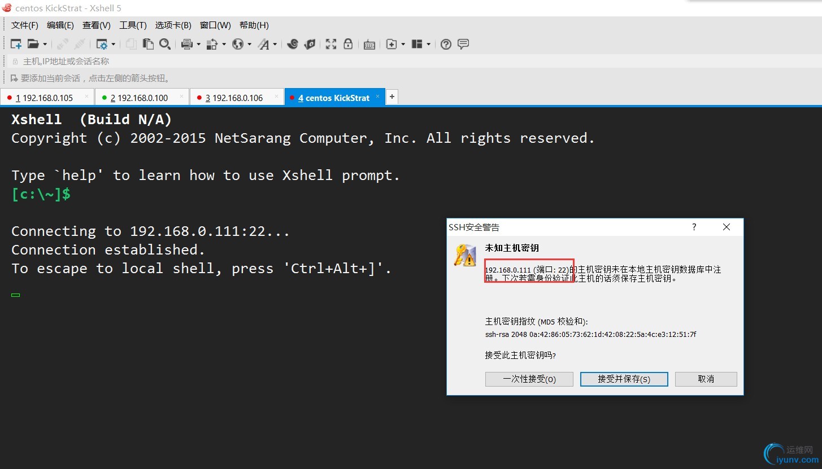Create a new session with toolbar icon
The image size is (822, 469).
16,44
